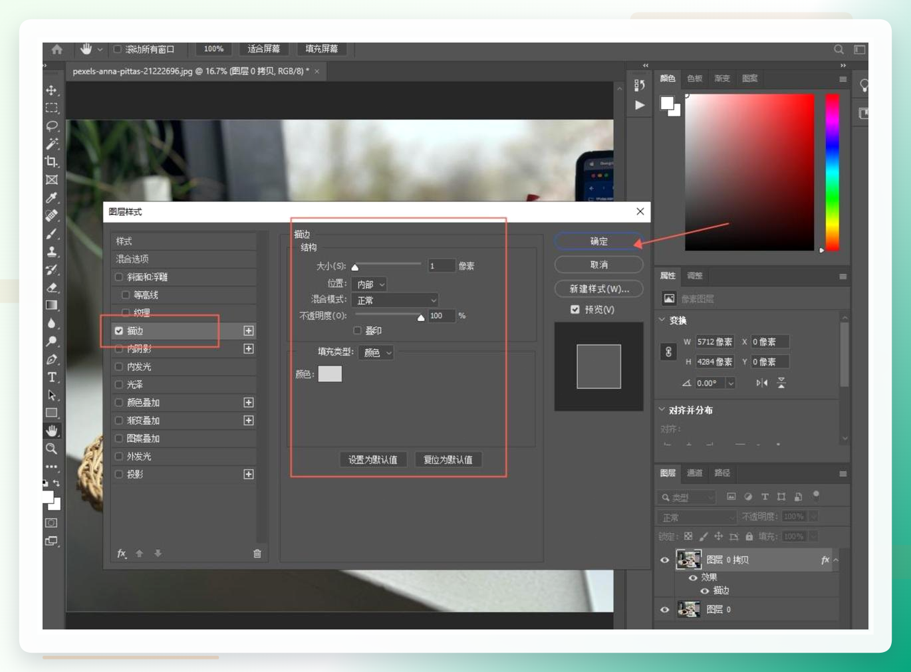The height and width of the screenshot is (672, 911).
Task: Select the Lasso tool
Action: (x=51, y=126)
